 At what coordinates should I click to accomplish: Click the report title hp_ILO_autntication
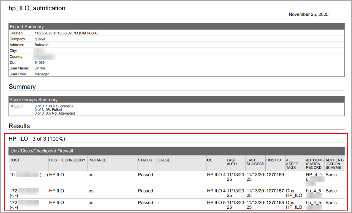point(37,8)
